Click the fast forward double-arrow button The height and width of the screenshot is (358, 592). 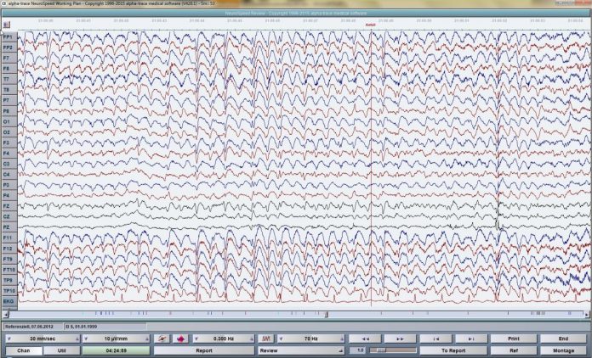[x=400, y=338]
